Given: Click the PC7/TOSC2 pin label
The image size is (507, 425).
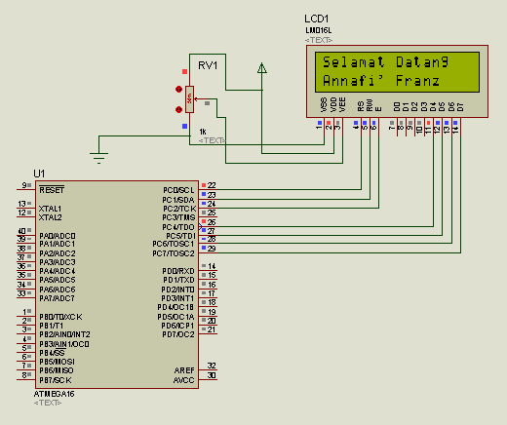Looking at the screenshot, I should pos(174,253).
